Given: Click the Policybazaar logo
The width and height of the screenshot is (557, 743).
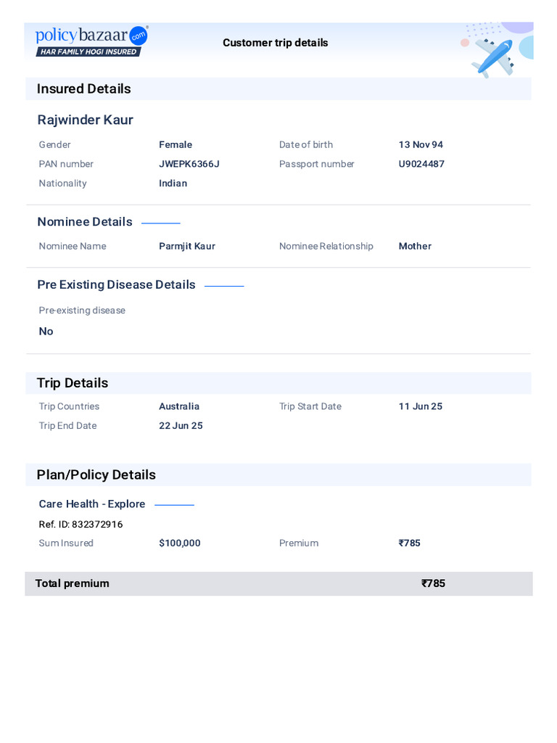Looking at the screenshot, I should click(91, 41).
